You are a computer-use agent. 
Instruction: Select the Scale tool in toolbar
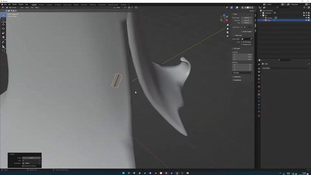point(3,33)
